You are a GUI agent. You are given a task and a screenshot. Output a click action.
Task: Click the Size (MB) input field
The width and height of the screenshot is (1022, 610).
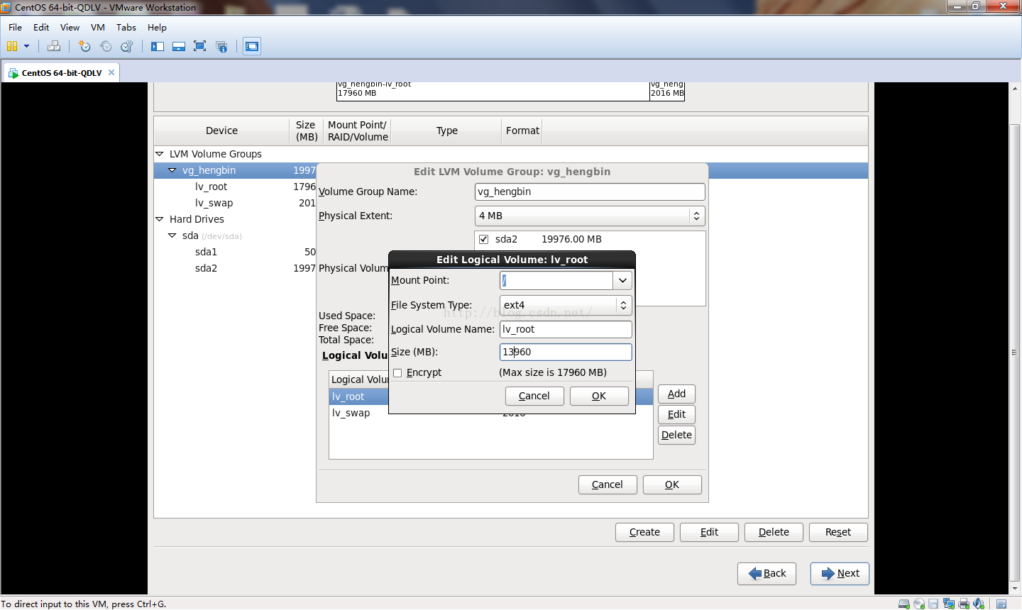[x=566, y=352]
